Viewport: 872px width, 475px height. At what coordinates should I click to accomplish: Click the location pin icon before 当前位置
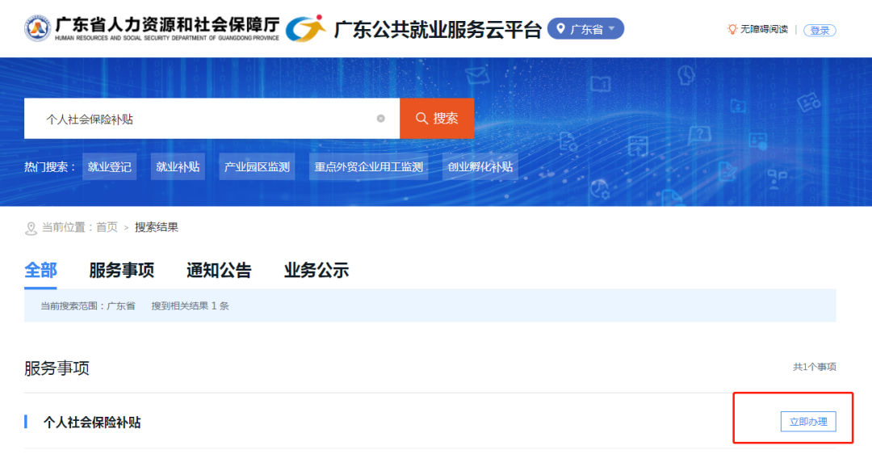[31, 228]
